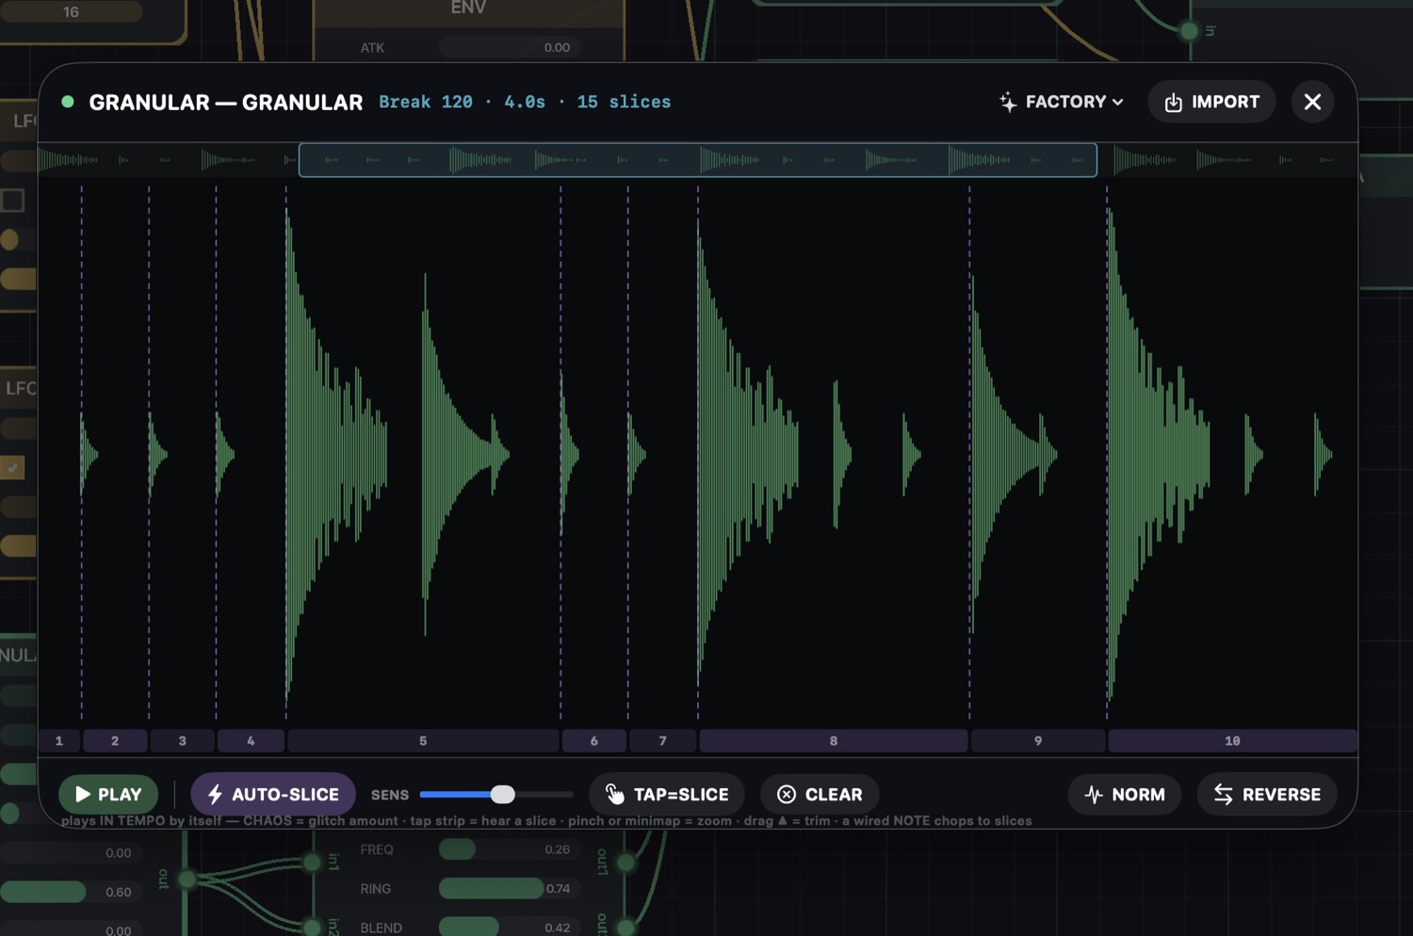This screenshot has width=1413, height=936.
Task: Click the background slider valued 0.60
Action: pos(71,892)
